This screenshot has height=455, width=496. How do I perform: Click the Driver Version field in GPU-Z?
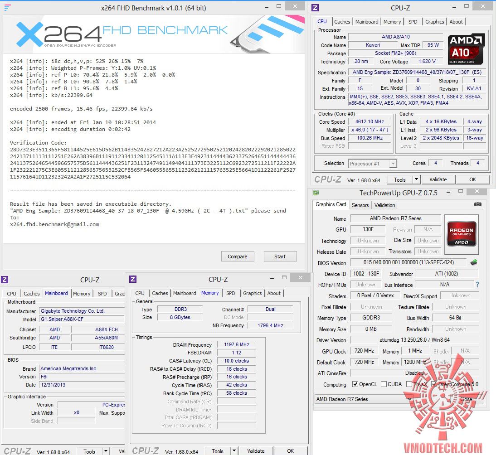point(414,340)
